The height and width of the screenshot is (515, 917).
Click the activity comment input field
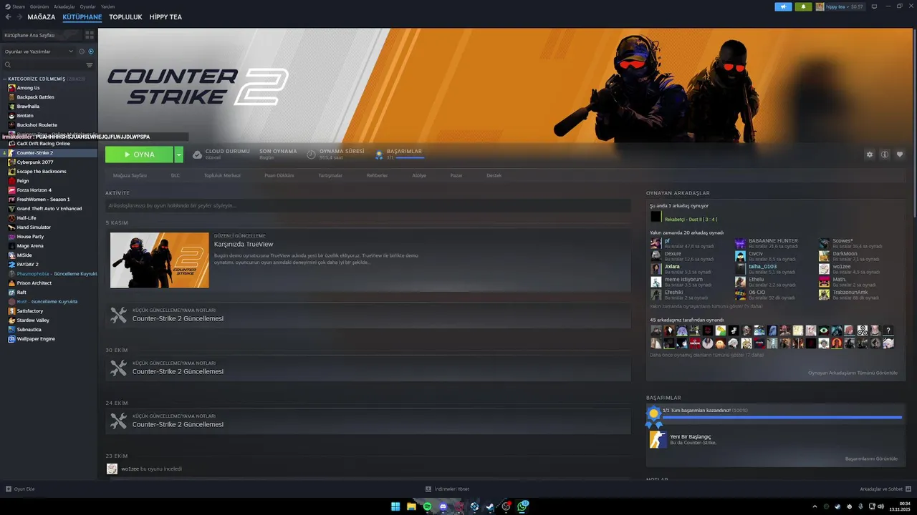point(368,206)
